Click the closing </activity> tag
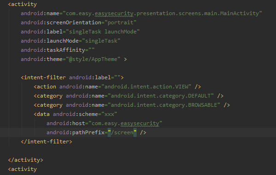This screenshot has height=175, width=276. (25, 160)
